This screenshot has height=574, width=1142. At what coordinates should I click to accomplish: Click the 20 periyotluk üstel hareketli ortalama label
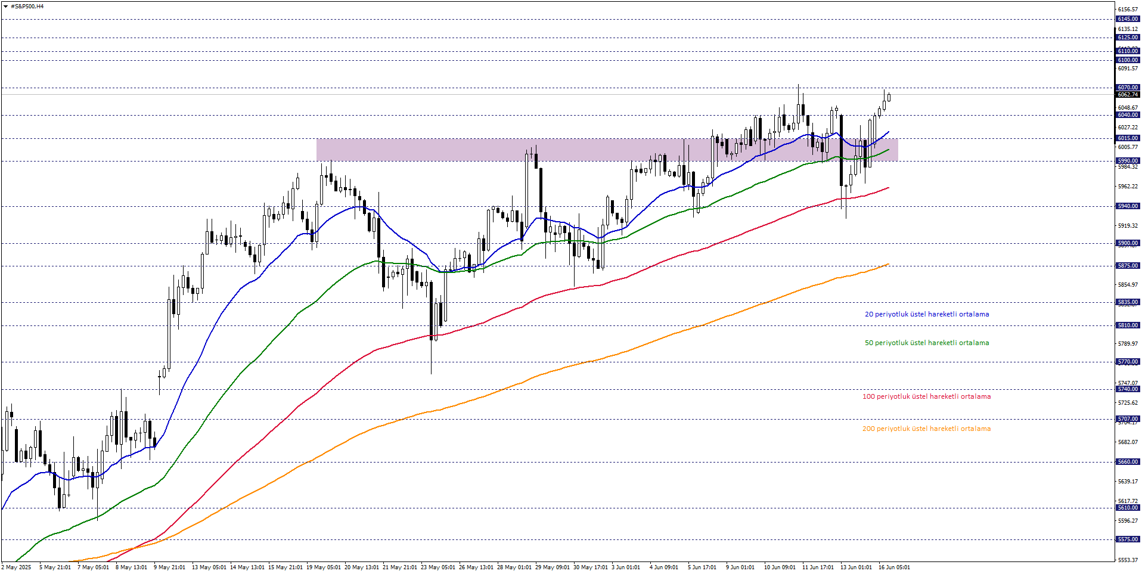[x=927, y=314]
